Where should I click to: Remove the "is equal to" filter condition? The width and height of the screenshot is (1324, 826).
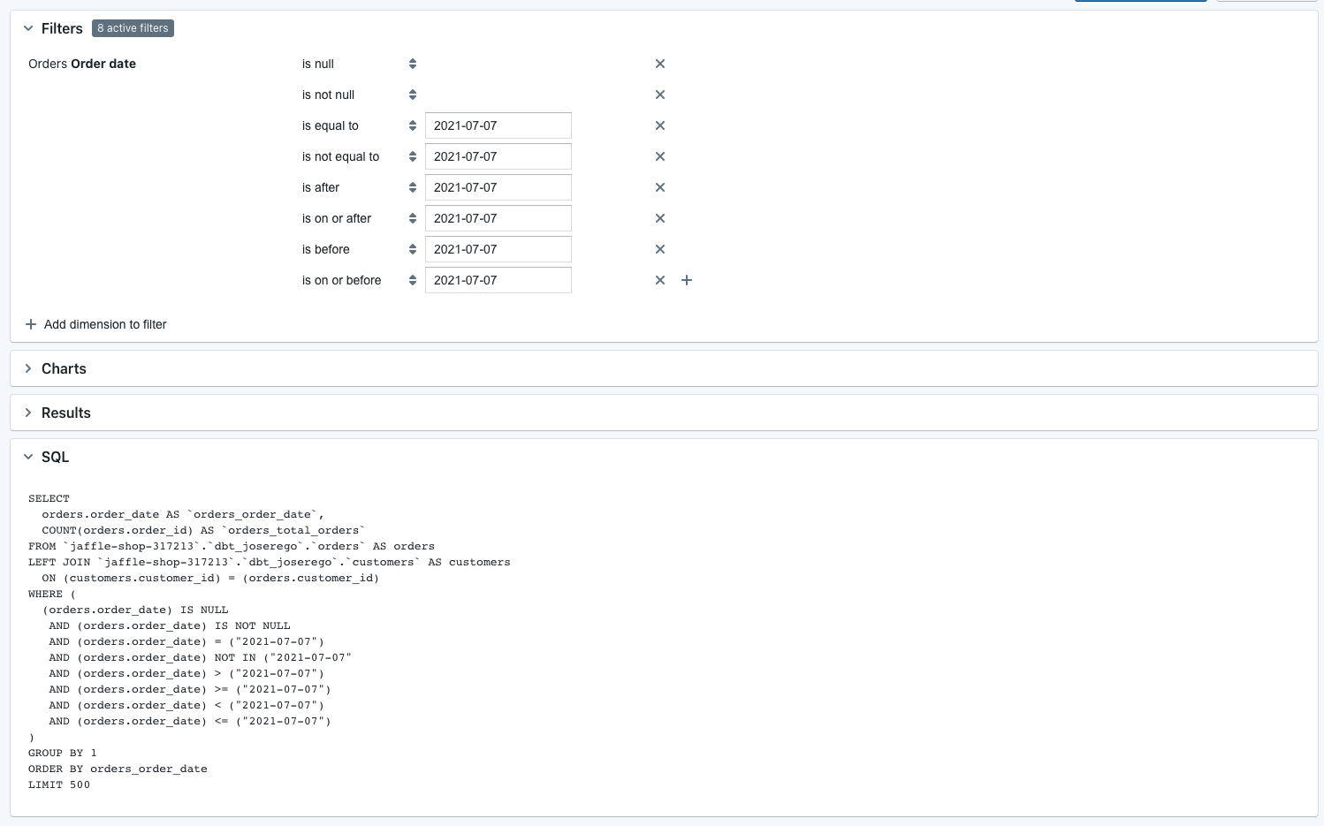tap(659, 125)
